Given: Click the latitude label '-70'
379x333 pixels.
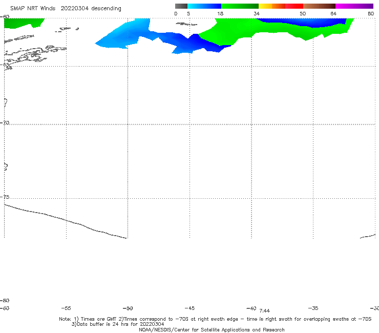Looking at the screenshot, I should (x=5, y=123).
